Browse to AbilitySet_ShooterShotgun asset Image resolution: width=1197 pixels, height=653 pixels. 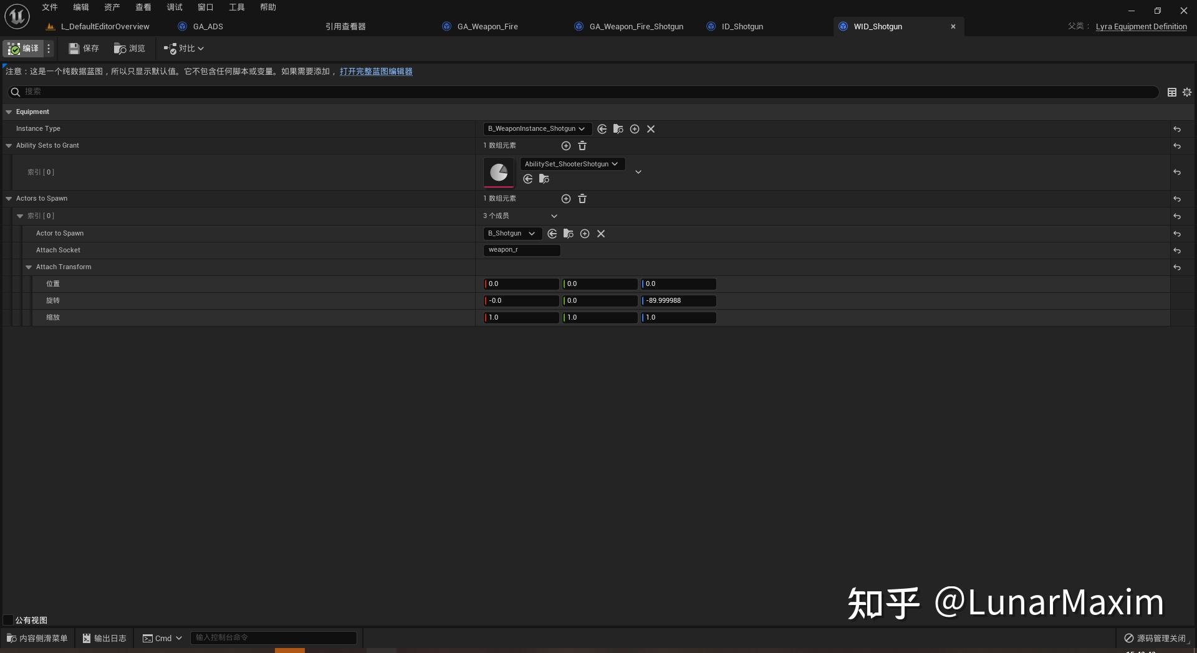coord(544,179)
